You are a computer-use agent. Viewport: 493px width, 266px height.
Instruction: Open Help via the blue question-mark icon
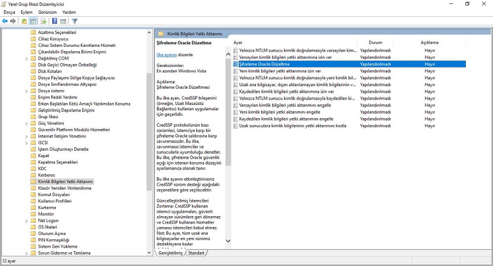55,21
